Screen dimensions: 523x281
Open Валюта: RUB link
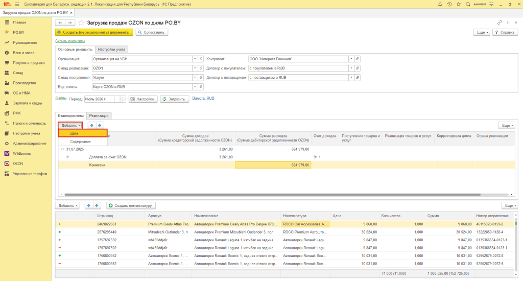203,99
